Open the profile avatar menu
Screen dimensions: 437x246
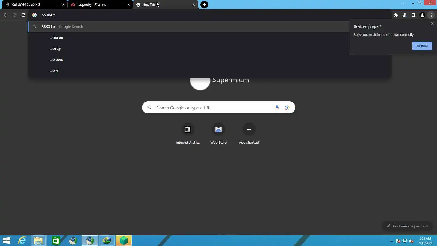pyautogui.click(x=422, y=15)
